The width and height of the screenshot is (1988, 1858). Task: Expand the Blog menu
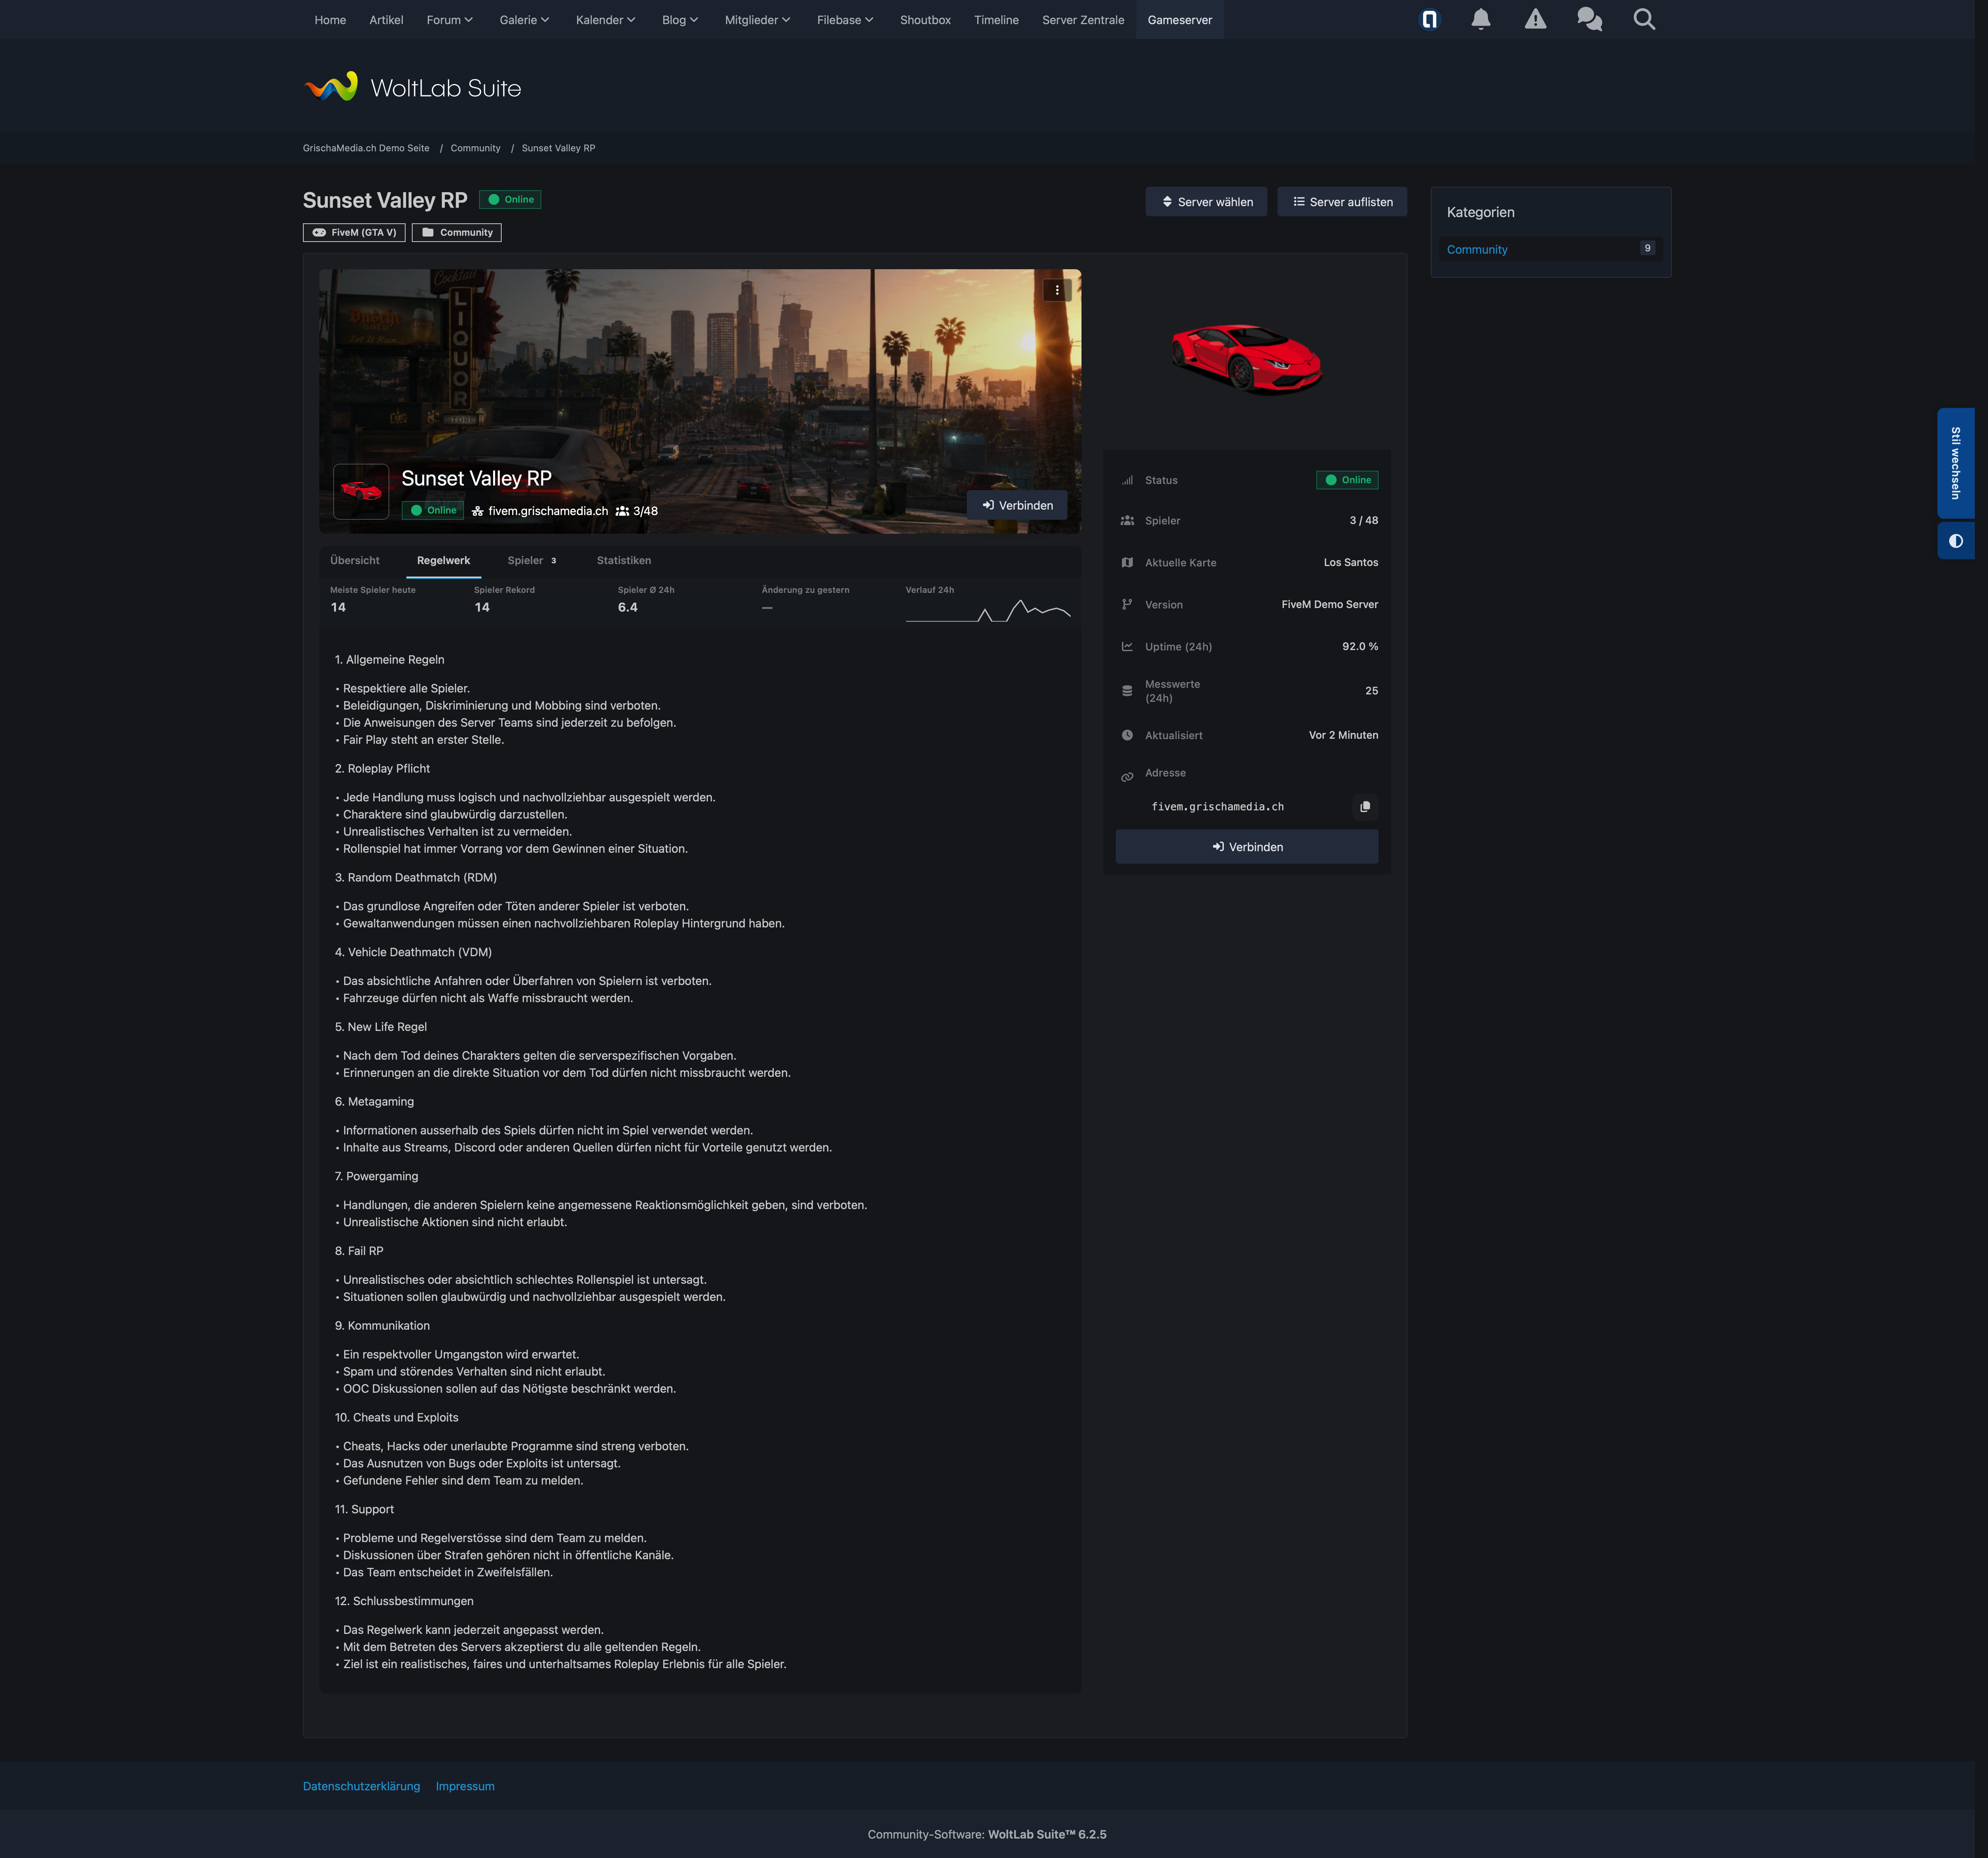[x=680, y=20]
